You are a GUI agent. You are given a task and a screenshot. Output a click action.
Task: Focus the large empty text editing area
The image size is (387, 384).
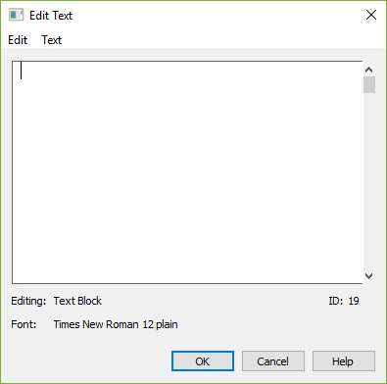pyautogui.click(x=187, y=172)
